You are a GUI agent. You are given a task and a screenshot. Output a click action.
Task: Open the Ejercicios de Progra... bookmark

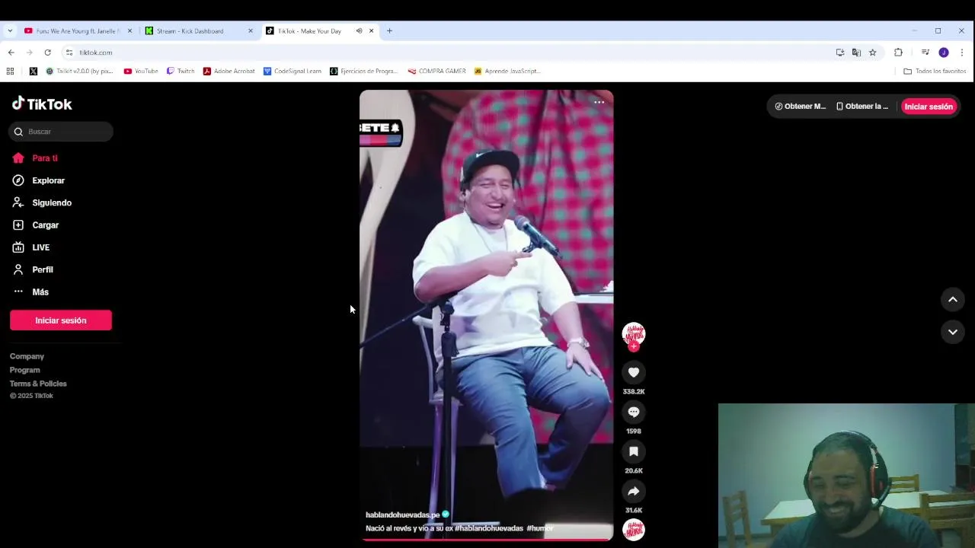coord(364,71)
